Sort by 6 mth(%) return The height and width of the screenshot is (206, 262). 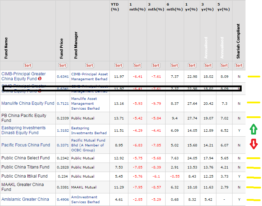(x=174, y=66)
